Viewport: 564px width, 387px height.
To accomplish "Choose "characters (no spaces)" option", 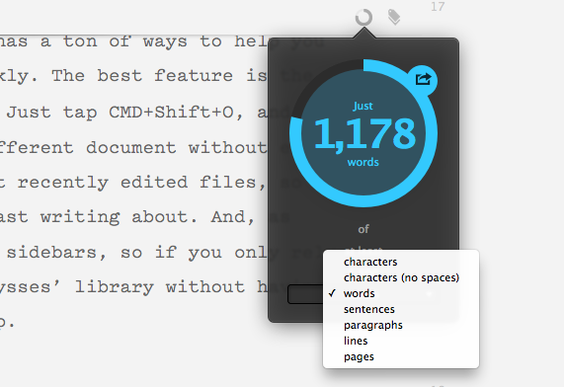I will point(401,277).
